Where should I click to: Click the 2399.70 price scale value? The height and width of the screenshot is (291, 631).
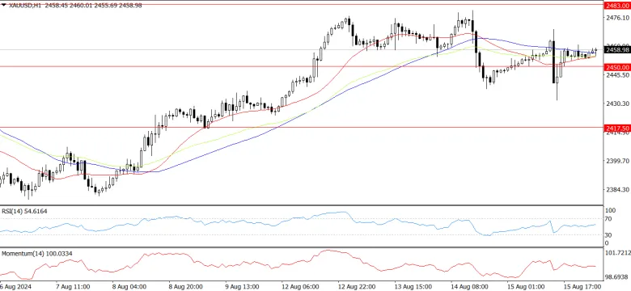pyautogui.click(x=617, y=161)
